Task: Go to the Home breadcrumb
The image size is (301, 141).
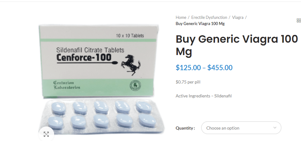Action: pos(181,17)
